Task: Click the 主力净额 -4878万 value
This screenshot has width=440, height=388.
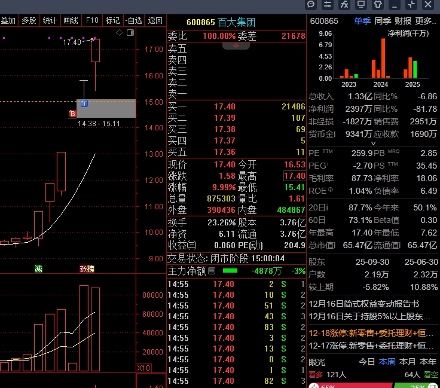Action: click(x=266, y=271)
